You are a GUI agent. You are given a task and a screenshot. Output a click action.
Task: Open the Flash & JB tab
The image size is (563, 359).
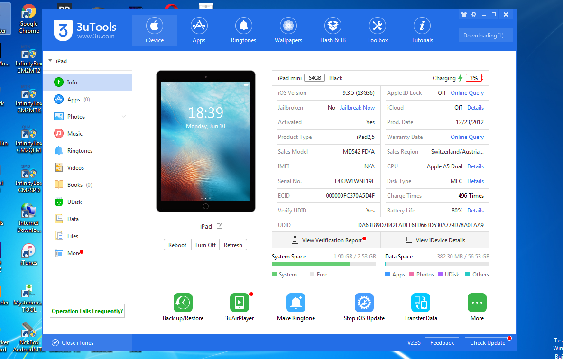point(333,30)
